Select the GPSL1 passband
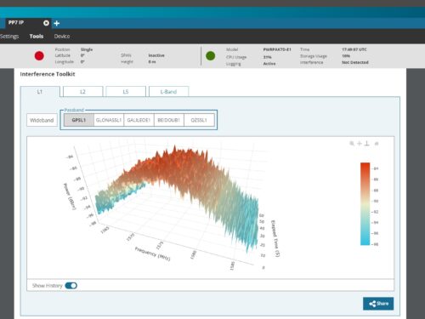This screenshot has height=319, width=425. coord(79,120)
